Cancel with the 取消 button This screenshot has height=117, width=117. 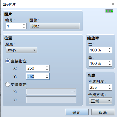(103, 112)
